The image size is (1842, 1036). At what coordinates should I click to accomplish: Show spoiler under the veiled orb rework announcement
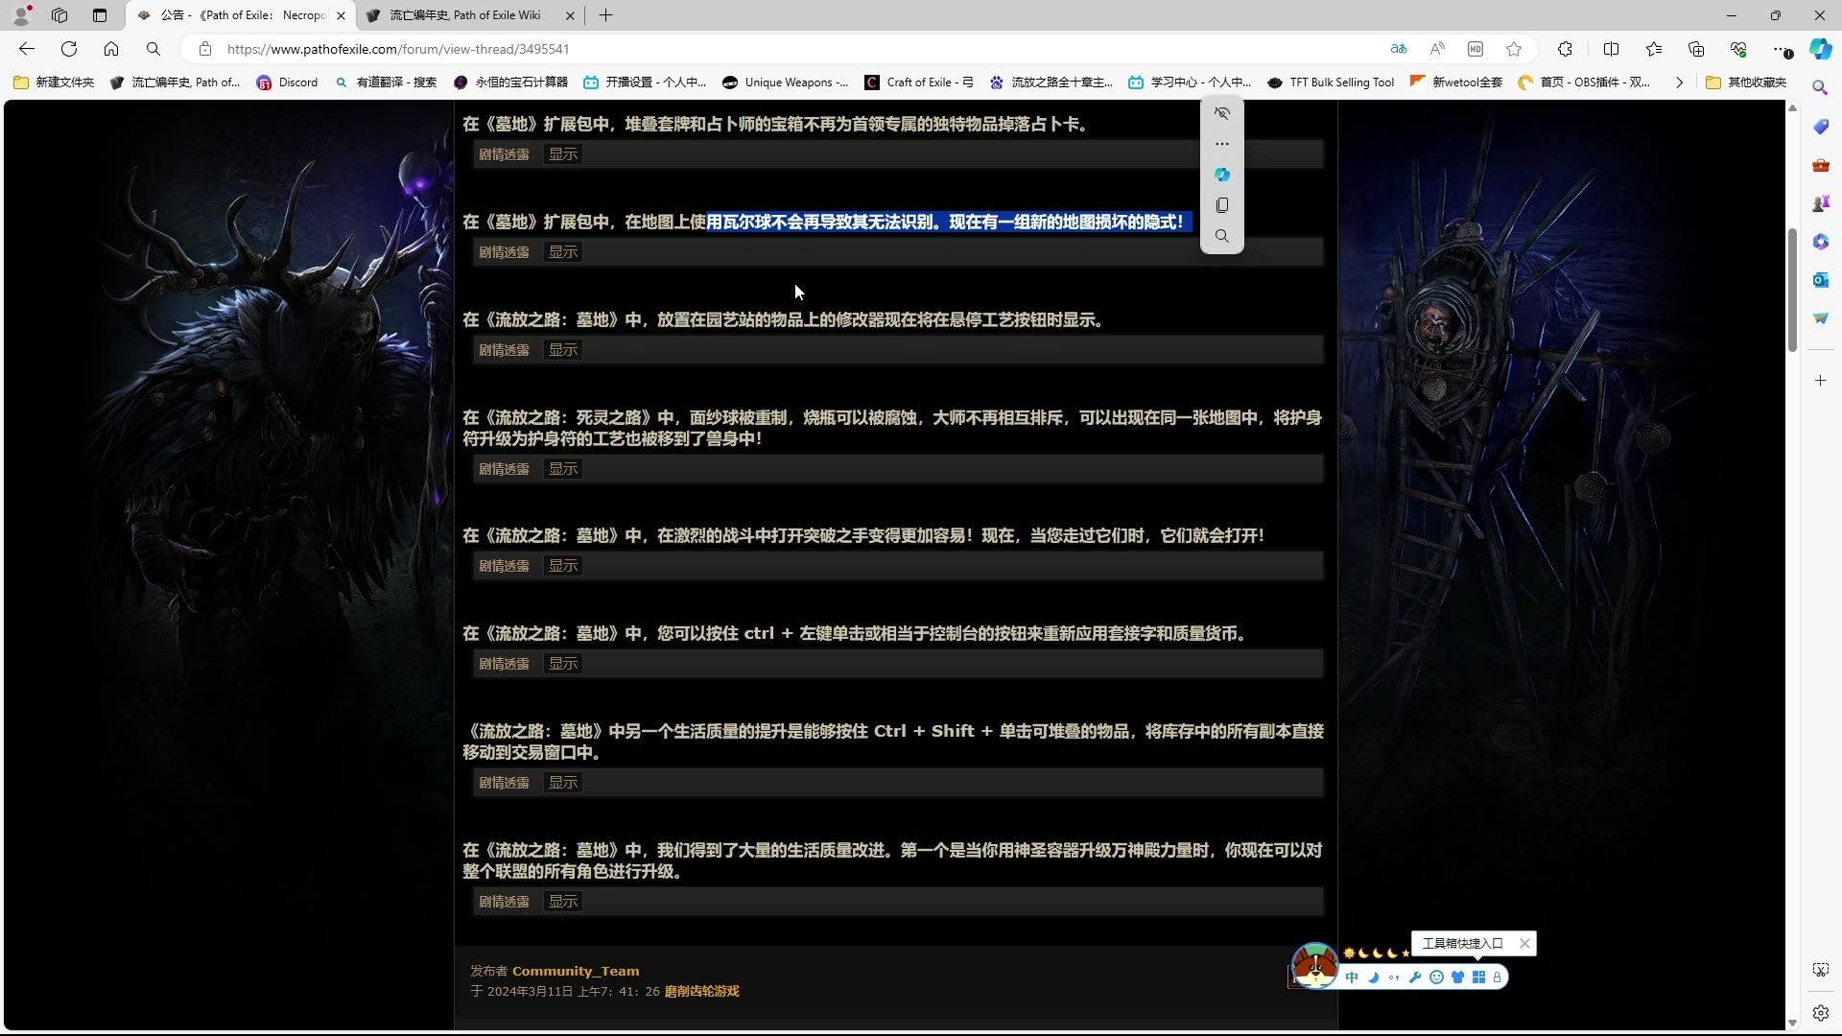coord(563,469)
